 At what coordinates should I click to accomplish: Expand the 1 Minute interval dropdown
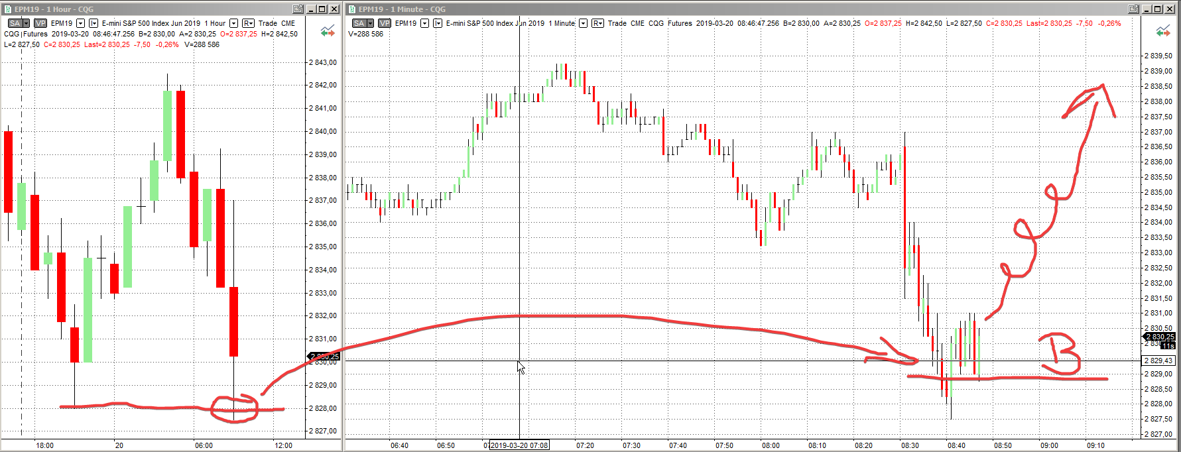coord(583,23)
